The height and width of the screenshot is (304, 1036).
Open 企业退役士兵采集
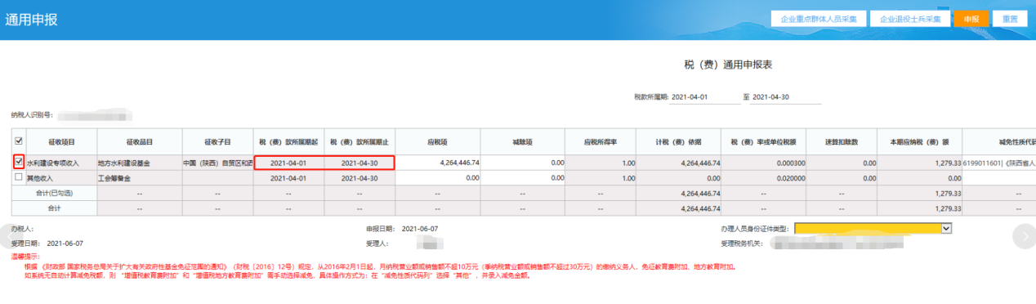[909, 19]
